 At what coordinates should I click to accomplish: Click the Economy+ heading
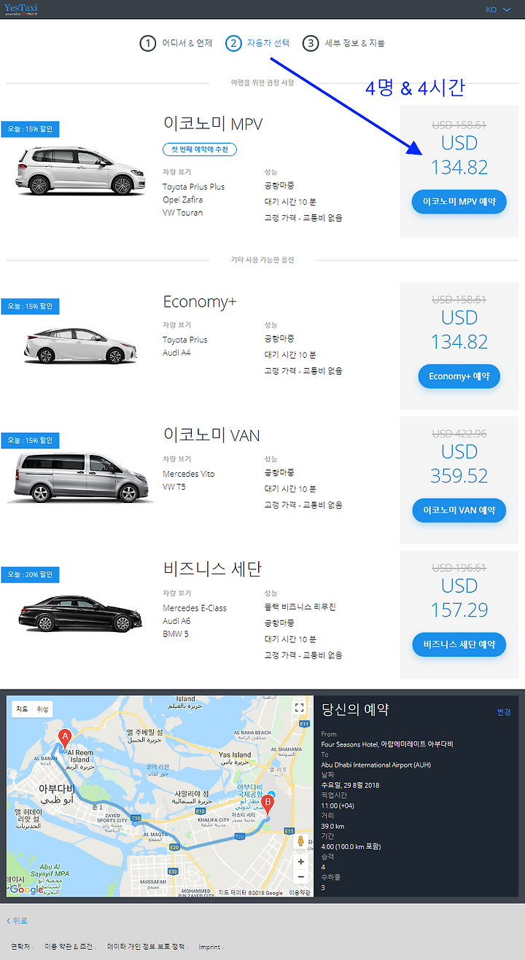pyautogui.click(x=200, y=302)
